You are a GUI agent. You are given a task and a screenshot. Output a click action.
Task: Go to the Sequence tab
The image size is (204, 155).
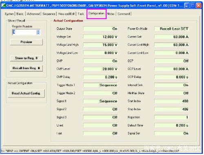[x=49, y=14]
